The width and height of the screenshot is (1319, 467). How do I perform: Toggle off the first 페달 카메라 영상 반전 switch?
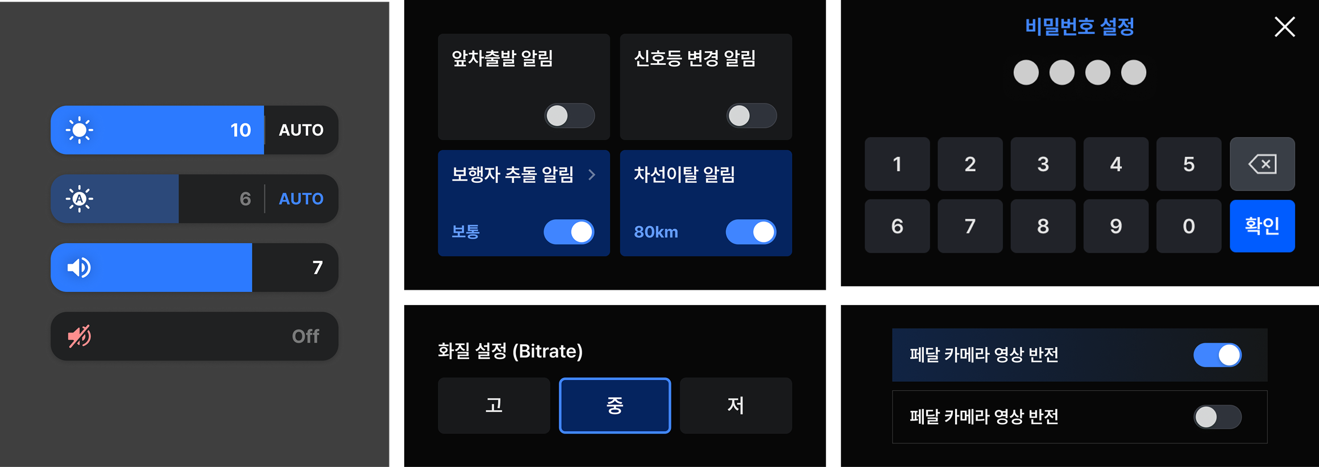click(1217, 355)
